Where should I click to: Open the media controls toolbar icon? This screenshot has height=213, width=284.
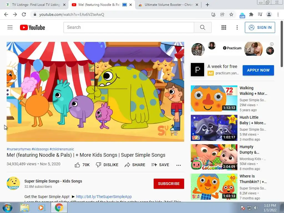click(260, 14)
